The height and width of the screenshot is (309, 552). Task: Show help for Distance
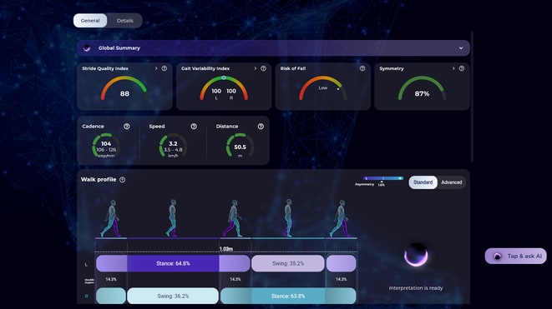tap(261, 127)
